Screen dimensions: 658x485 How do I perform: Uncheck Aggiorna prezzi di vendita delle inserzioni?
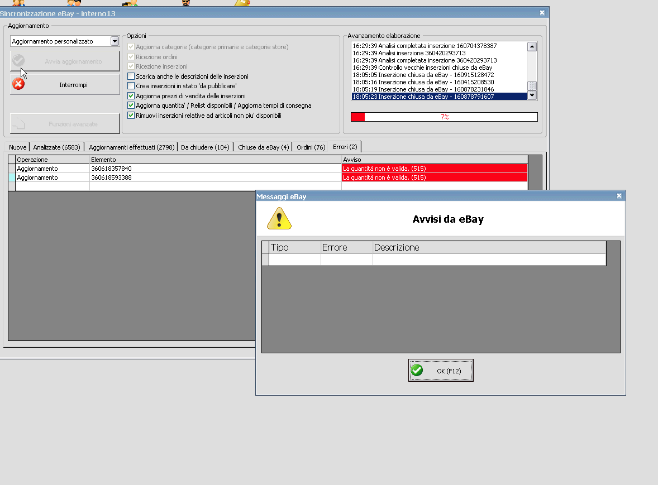point(131,96)
